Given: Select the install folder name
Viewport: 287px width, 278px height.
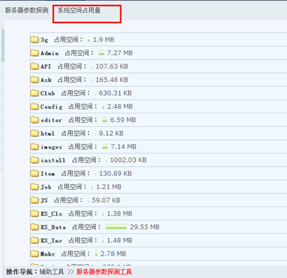Looking at the screenshot, I should [53, 160].
